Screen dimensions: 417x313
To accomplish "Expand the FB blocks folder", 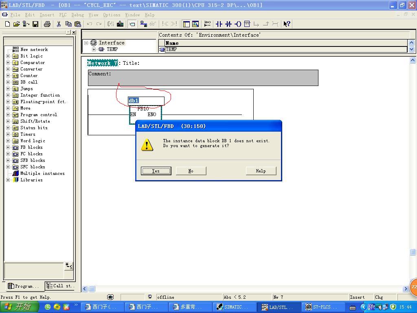I will tap(8, 147).
